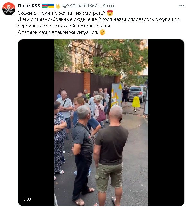Open the tweet via the '4 год' timestamp
The height and width of the screenshot is (207, 187).
point(109,6)
